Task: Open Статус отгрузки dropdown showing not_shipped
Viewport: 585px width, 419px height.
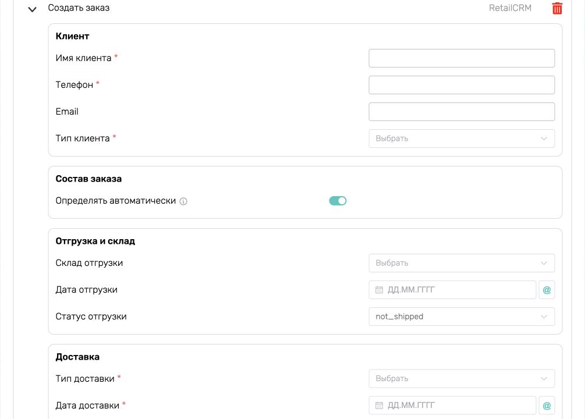Action: 462,317
